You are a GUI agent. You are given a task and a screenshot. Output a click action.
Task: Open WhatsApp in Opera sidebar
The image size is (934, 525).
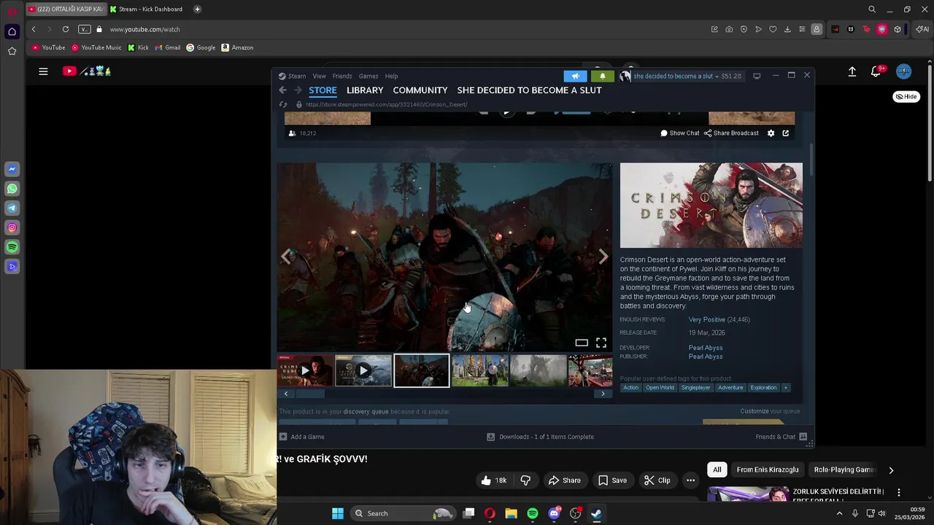tap(12, 189)
